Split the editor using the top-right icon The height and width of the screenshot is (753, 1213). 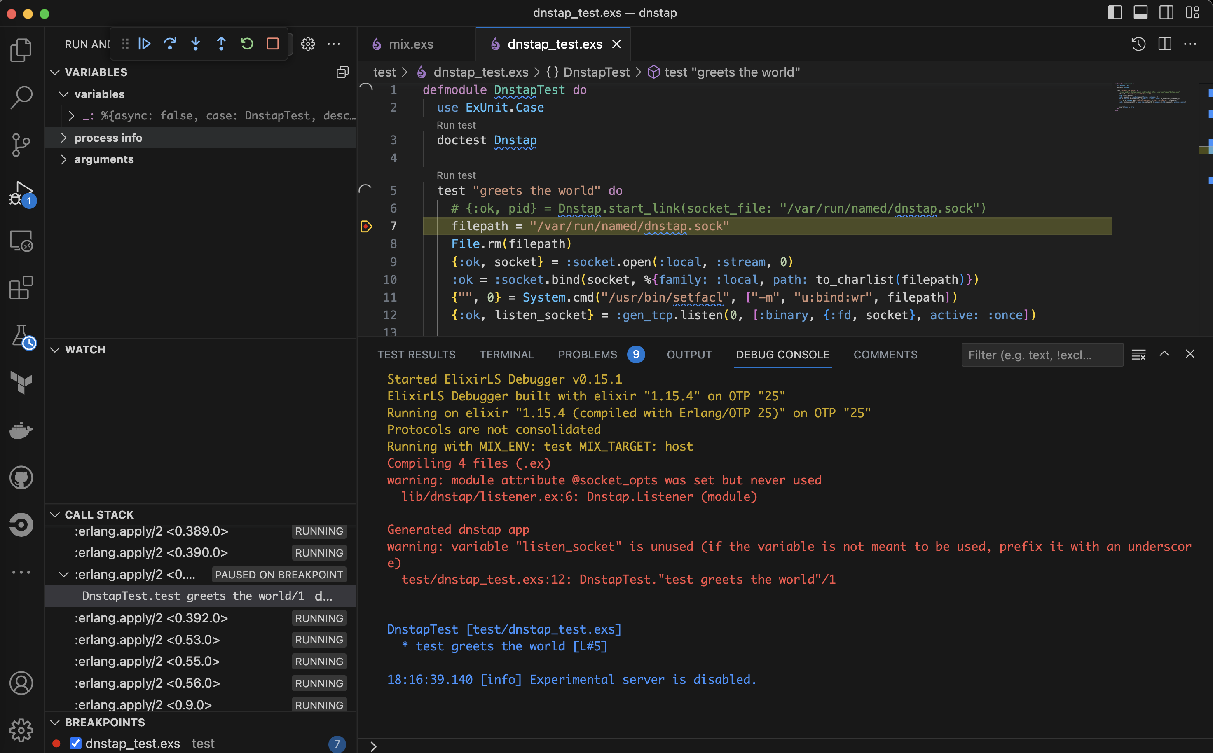[1165, 44]
